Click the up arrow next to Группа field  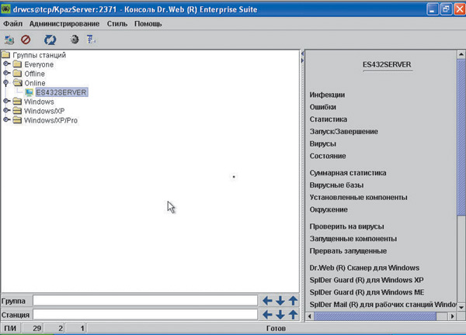coord(294,301)
